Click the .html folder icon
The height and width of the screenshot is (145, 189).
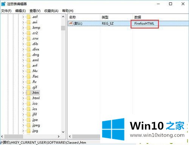coord(29,98)
